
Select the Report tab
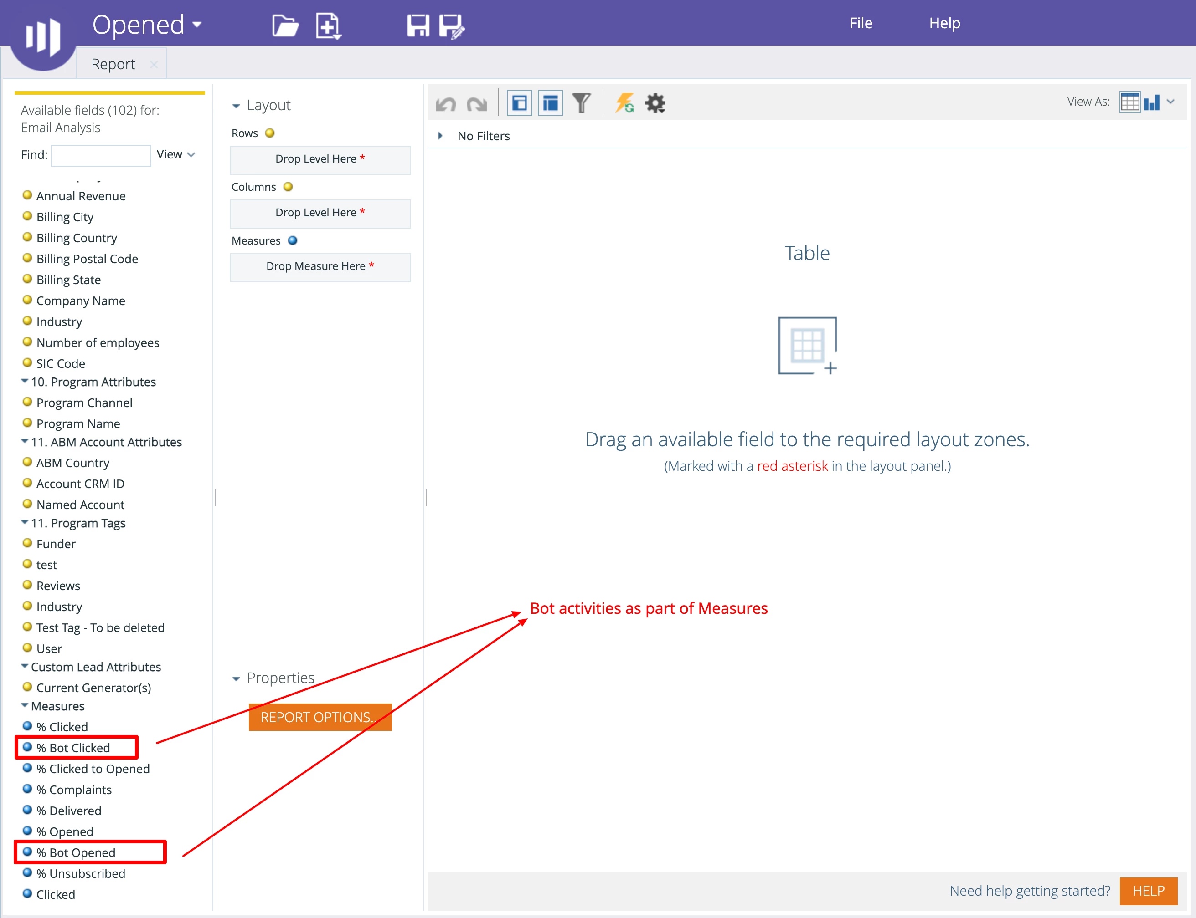pyautogui.click(x=113, y=64)
